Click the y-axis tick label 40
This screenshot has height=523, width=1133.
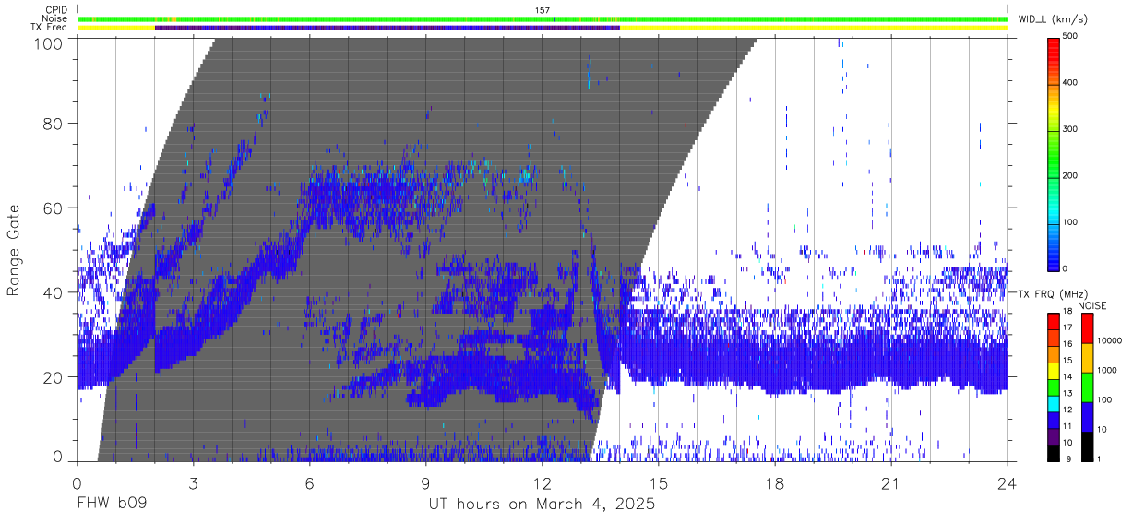[54, 292]
